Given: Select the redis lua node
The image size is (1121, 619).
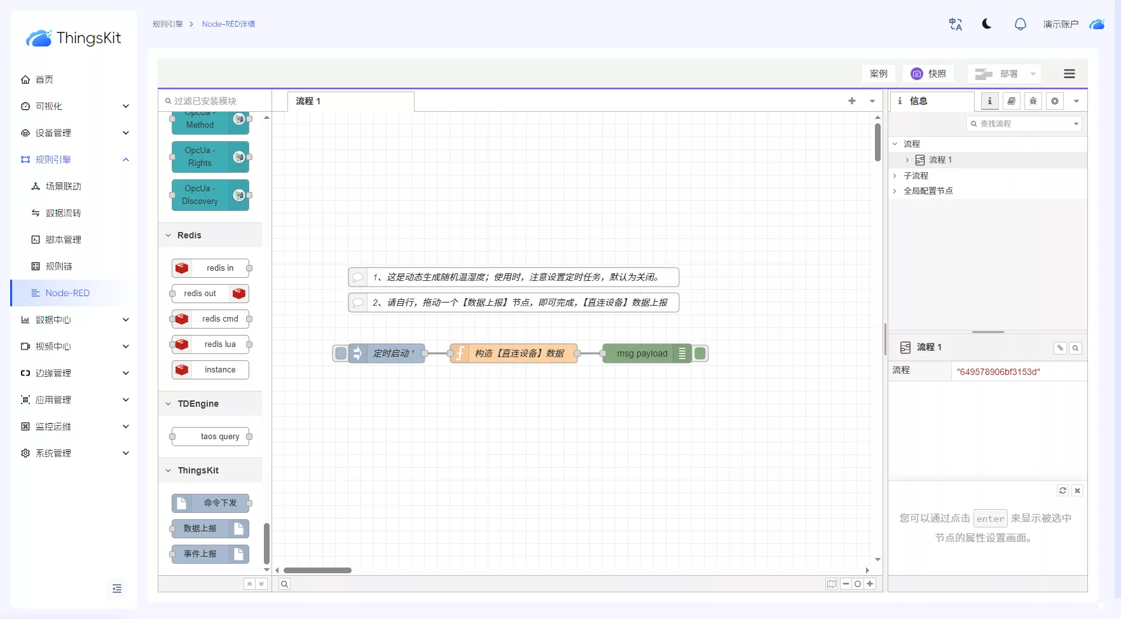Looking at the screenshot, I should pos(210,344).
